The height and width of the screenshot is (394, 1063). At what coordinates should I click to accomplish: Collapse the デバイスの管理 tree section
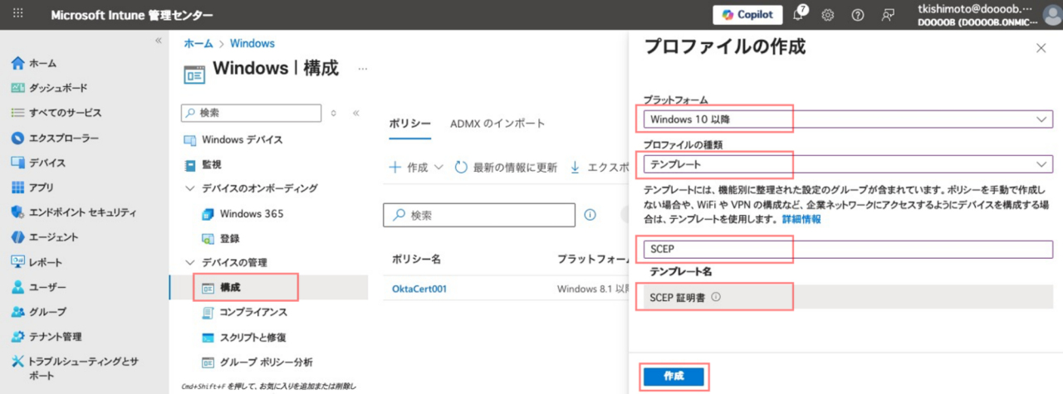tap(189, 262)
